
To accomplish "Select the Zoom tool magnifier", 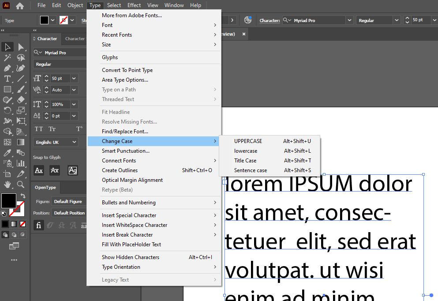I will tap(20, 184).
